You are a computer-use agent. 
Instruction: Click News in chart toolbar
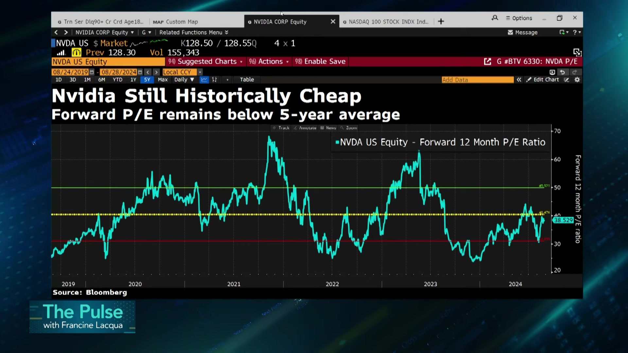coord(328,128)
